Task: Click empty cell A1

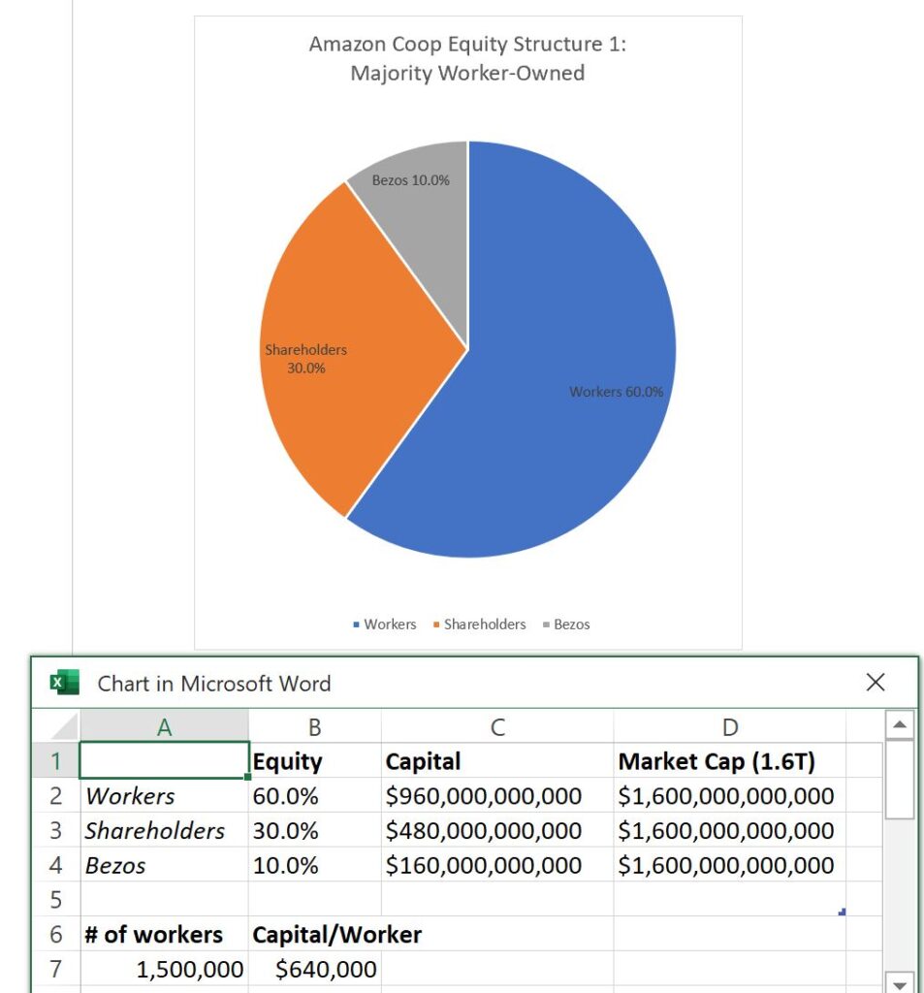Action: 164,760
